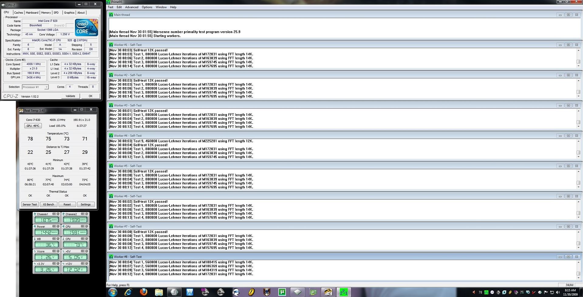Click the volume speaker tray icon
This screenshot has height=297, width=583.
coord(557,292)
